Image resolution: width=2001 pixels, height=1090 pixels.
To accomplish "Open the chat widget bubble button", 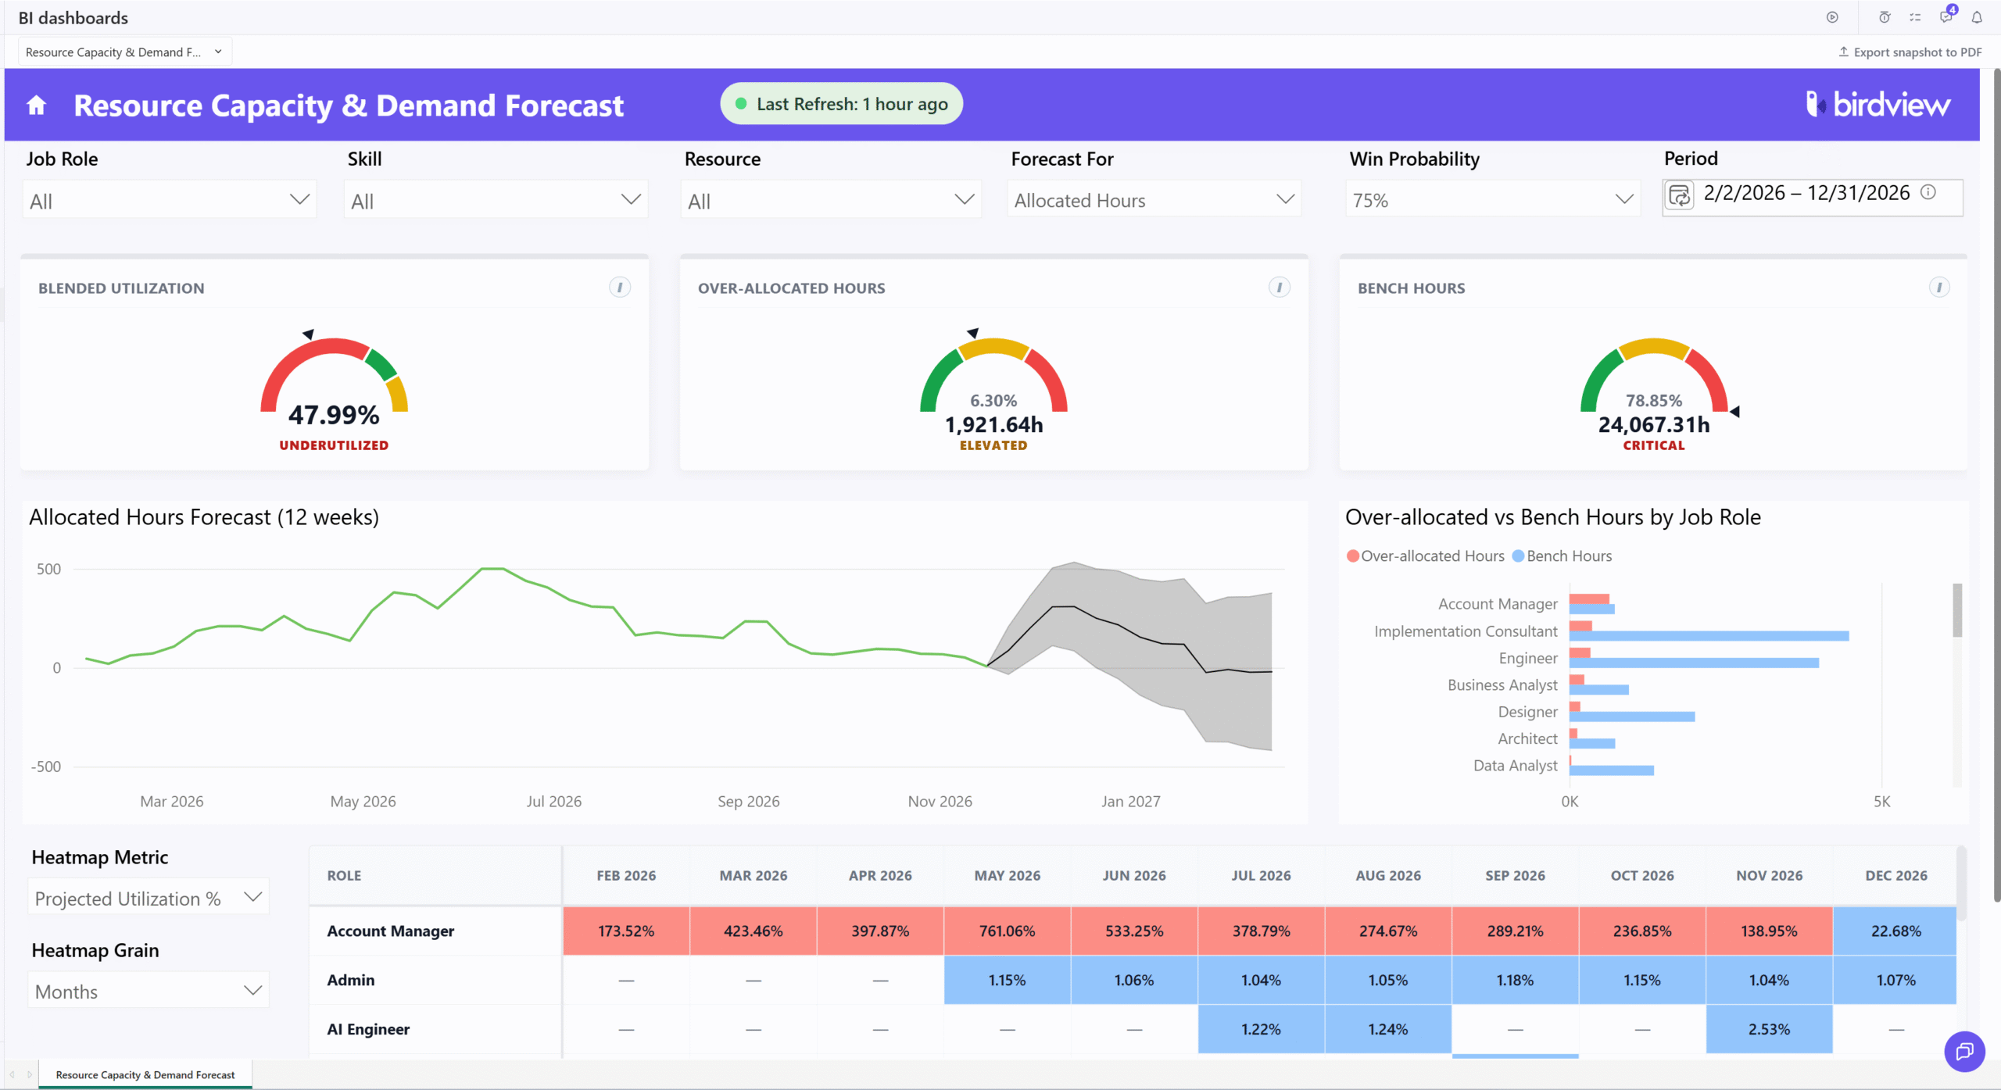I will click(x=1964, y=1052).
